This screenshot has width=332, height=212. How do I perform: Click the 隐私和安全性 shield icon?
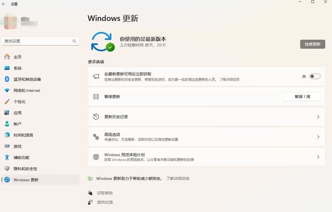7,168
